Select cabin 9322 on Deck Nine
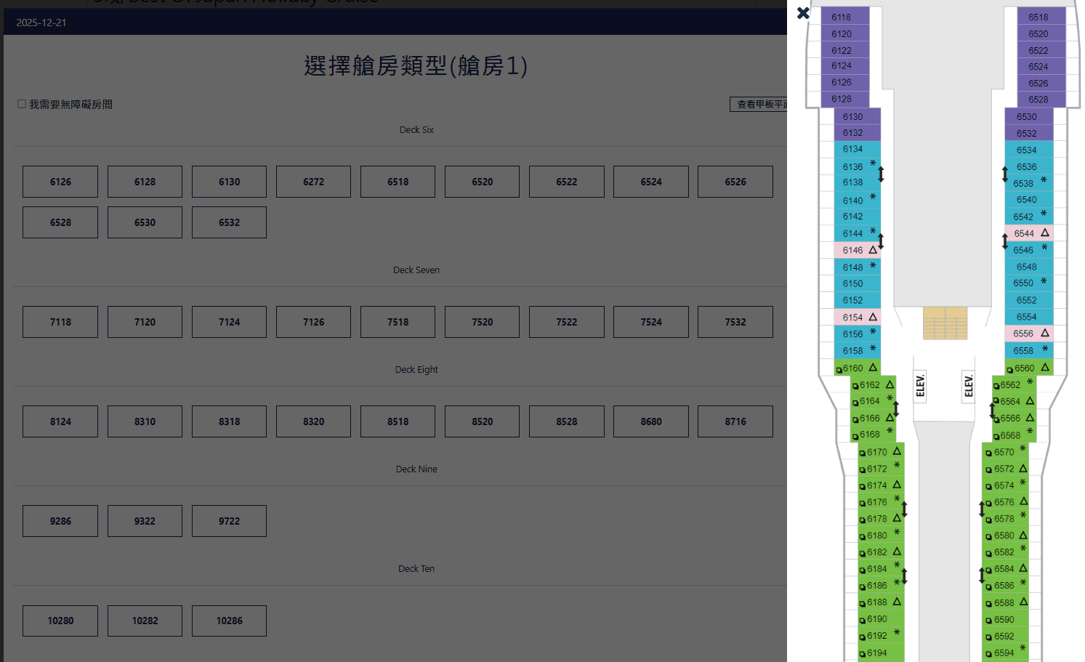This screenshot has width=1085, height=662. coord(145,521)
